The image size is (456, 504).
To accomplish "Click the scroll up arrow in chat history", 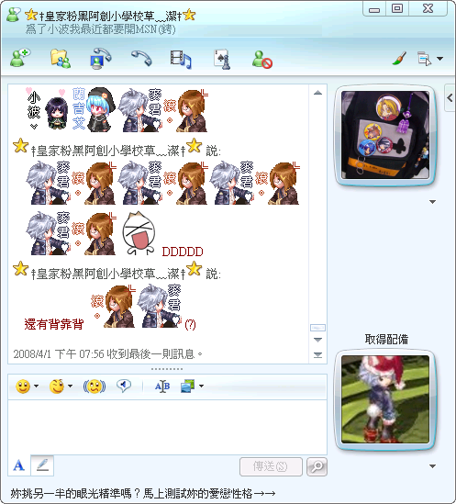I will [317, 93].
